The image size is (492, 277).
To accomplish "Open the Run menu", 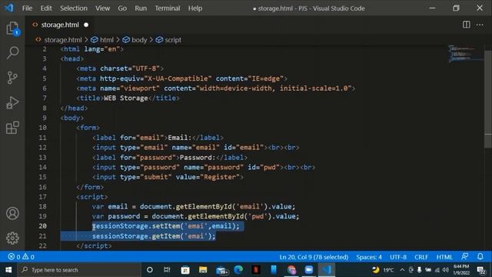I will [141, 8].
